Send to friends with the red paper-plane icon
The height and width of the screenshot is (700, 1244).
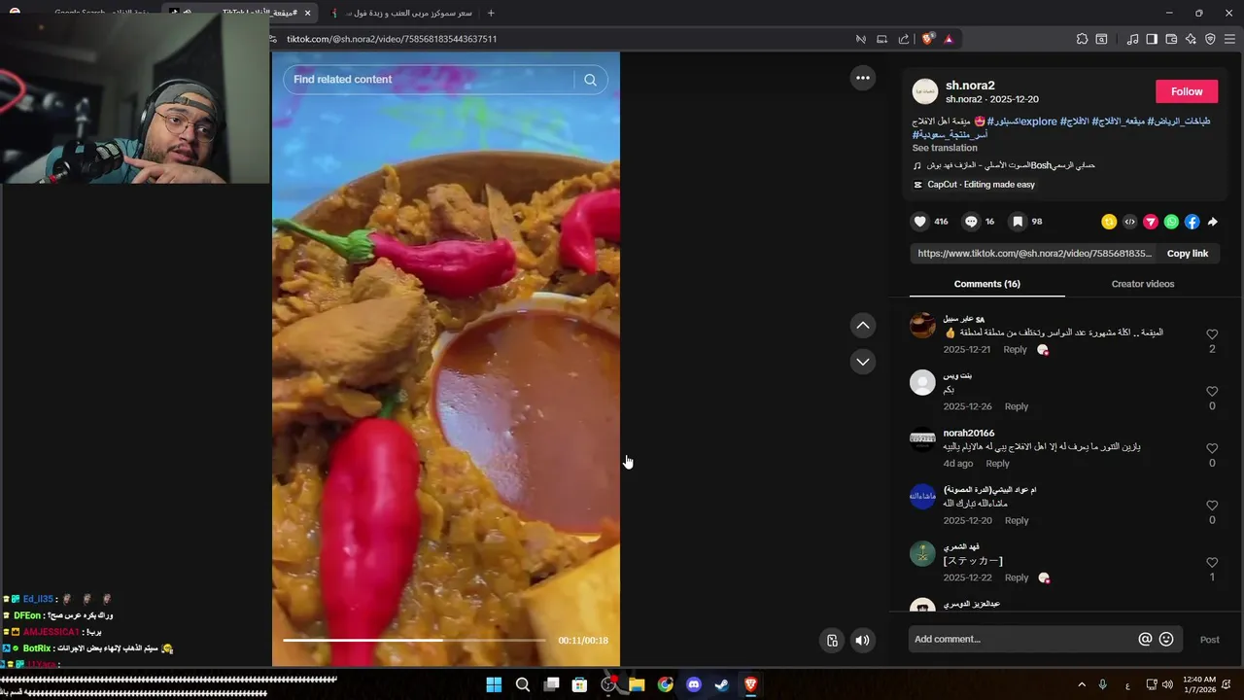pyautogui.click(x=1150, y=222)
